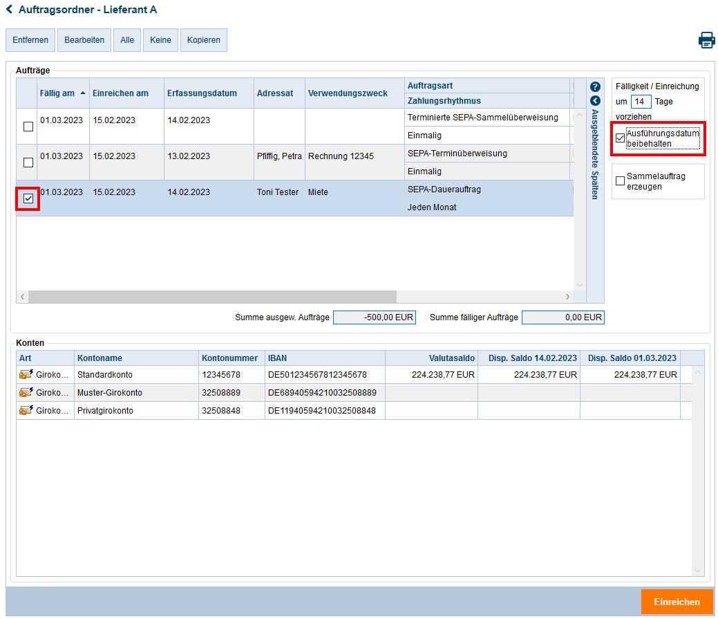Sort by the Erfassungsdatum column header
The image size is (718, 619).
(209, 93)
